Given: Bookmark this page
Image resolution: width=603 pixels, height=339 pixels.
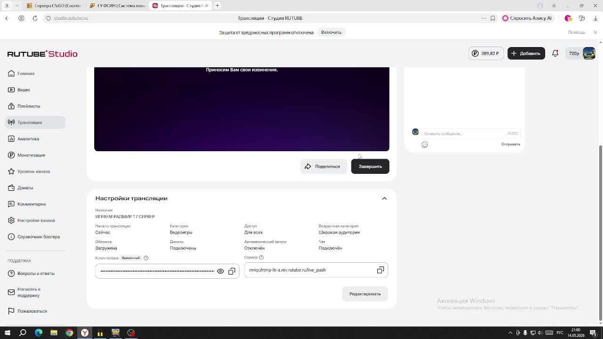Looking at the screenshot, I should click(493, 18).
